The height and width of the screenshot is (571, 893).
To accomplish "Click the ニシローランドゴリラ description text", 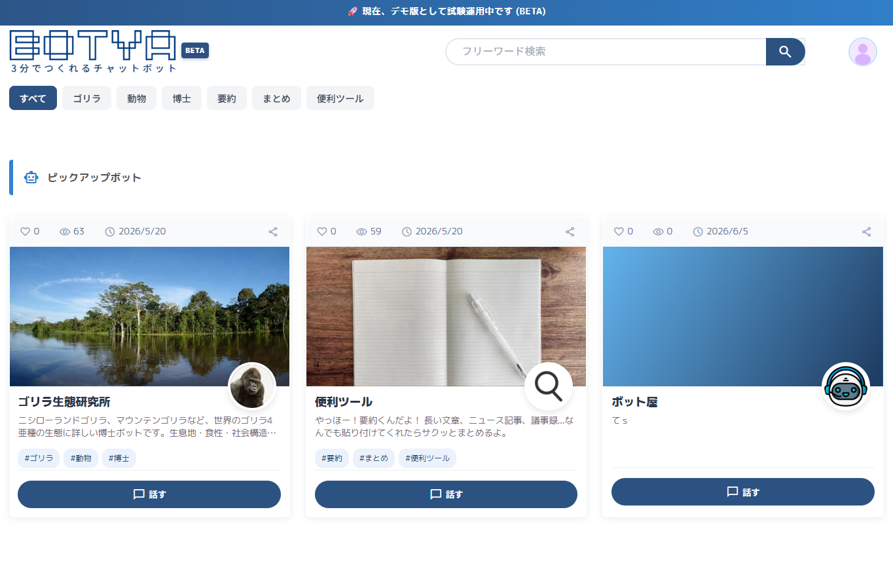I will (x=147, y=426).
